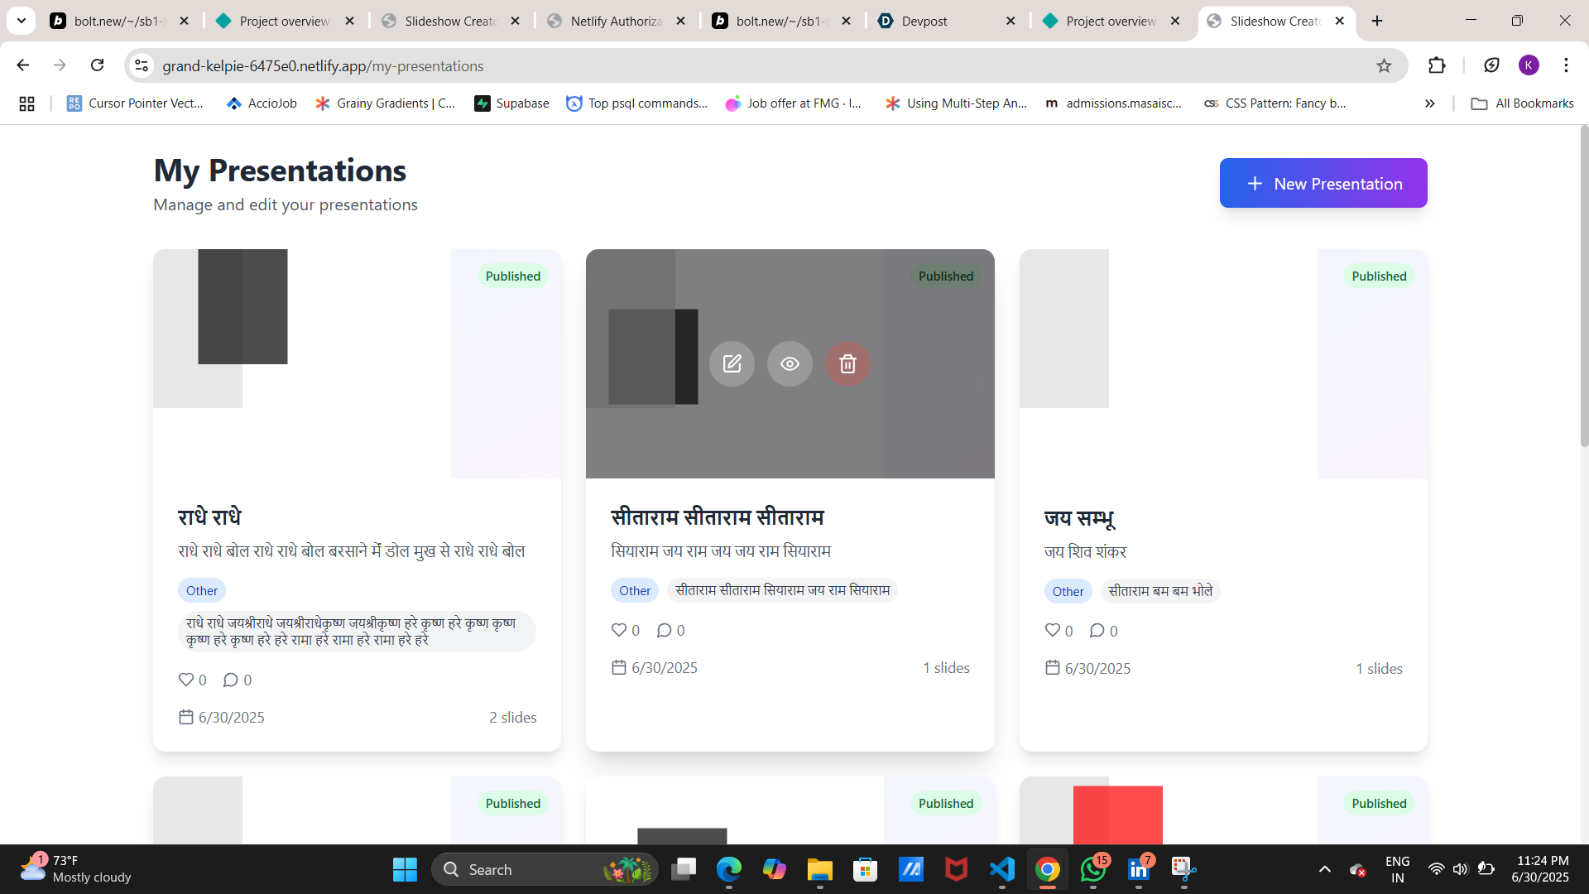Screen dimensions: 1589x894
Task: Open the Supabase bookmark
Action: click(x=511, y=103)
